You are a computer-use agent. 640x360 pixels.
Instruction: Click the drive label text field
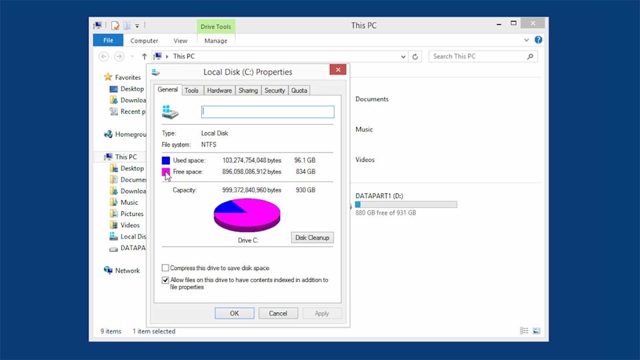(268, 112)
